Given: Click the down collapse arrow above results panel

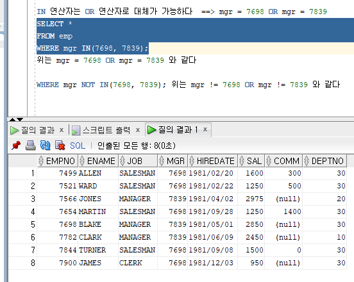Looking at the screenshot, I should pos(20,119).
